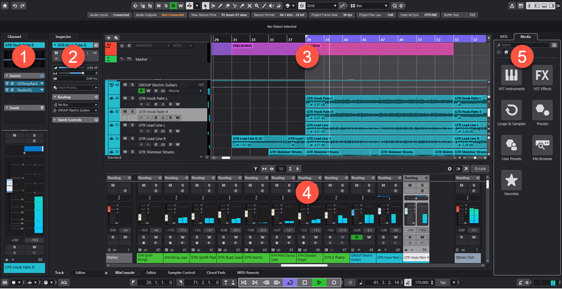Viewport: 562px width, 289px height.
Task: Toggle global Solo S in toolbar
Action: click(166, 6)
